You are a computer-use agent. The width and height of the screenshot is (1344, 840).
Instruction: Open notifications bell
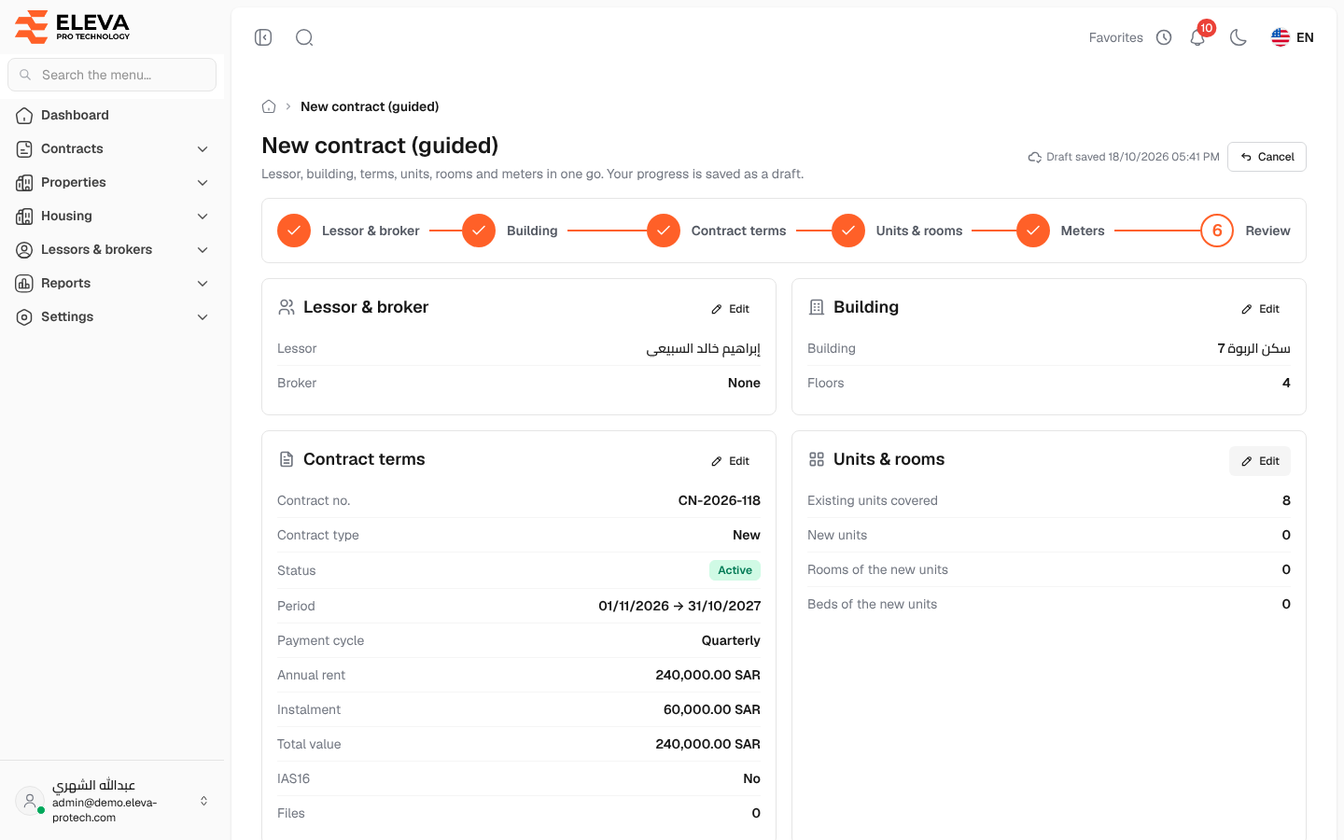pyautogui.click(x=1197, y=37)
